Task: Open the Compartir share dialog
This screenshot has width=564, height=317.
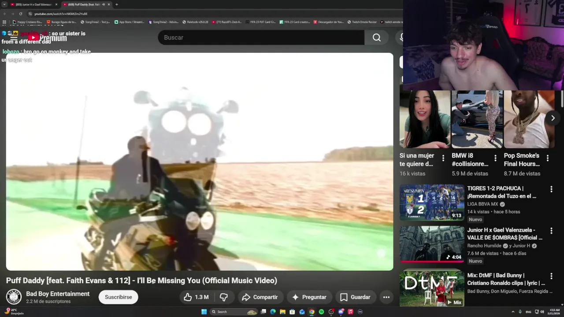Action: click(260, 297)
